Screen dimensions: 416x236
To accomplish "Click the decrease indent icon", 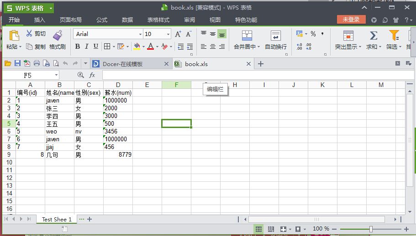I will (181, 47).
